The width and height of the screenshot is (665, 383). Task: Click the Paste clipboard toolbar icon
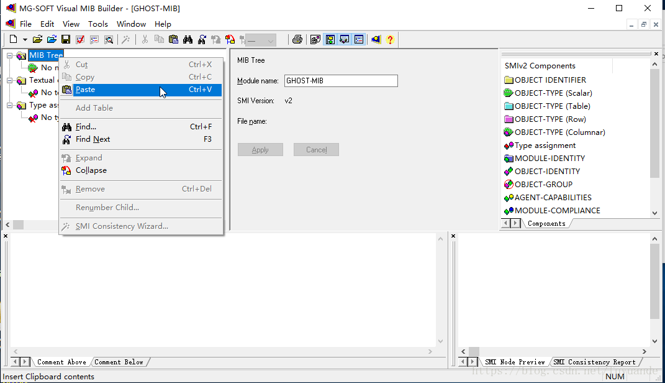click(173, 40)
